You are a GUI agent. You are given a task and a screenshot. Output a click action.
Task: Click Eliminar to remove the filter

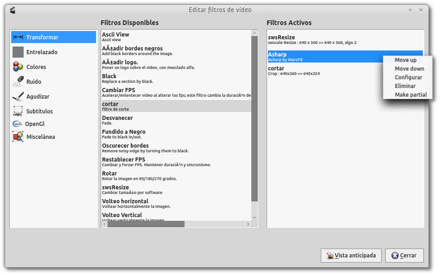(x=405, y=86)
